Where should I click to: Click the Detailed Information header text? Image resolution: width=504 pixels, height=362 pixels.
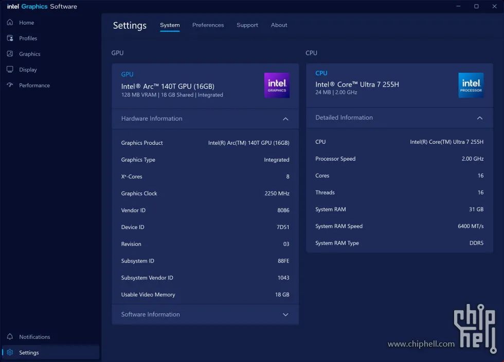(x=344, y=118)
